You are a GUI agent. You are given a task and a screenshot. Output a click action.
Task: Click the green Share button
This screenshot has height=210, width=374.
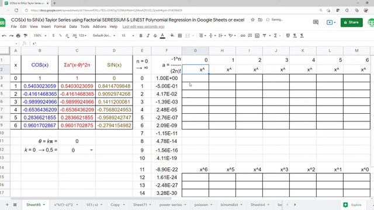click(x=351, y=22)
